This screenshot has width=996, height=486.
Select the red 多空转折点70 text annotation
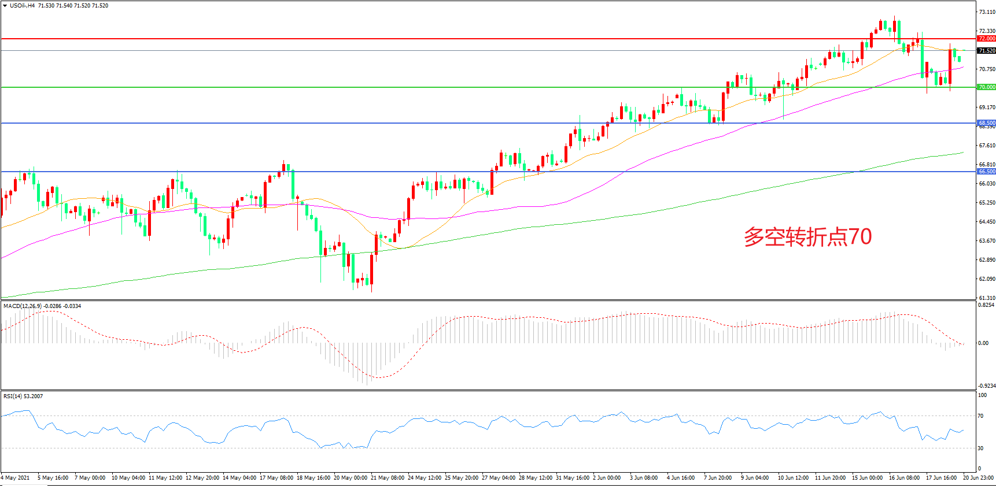(807, 237)
